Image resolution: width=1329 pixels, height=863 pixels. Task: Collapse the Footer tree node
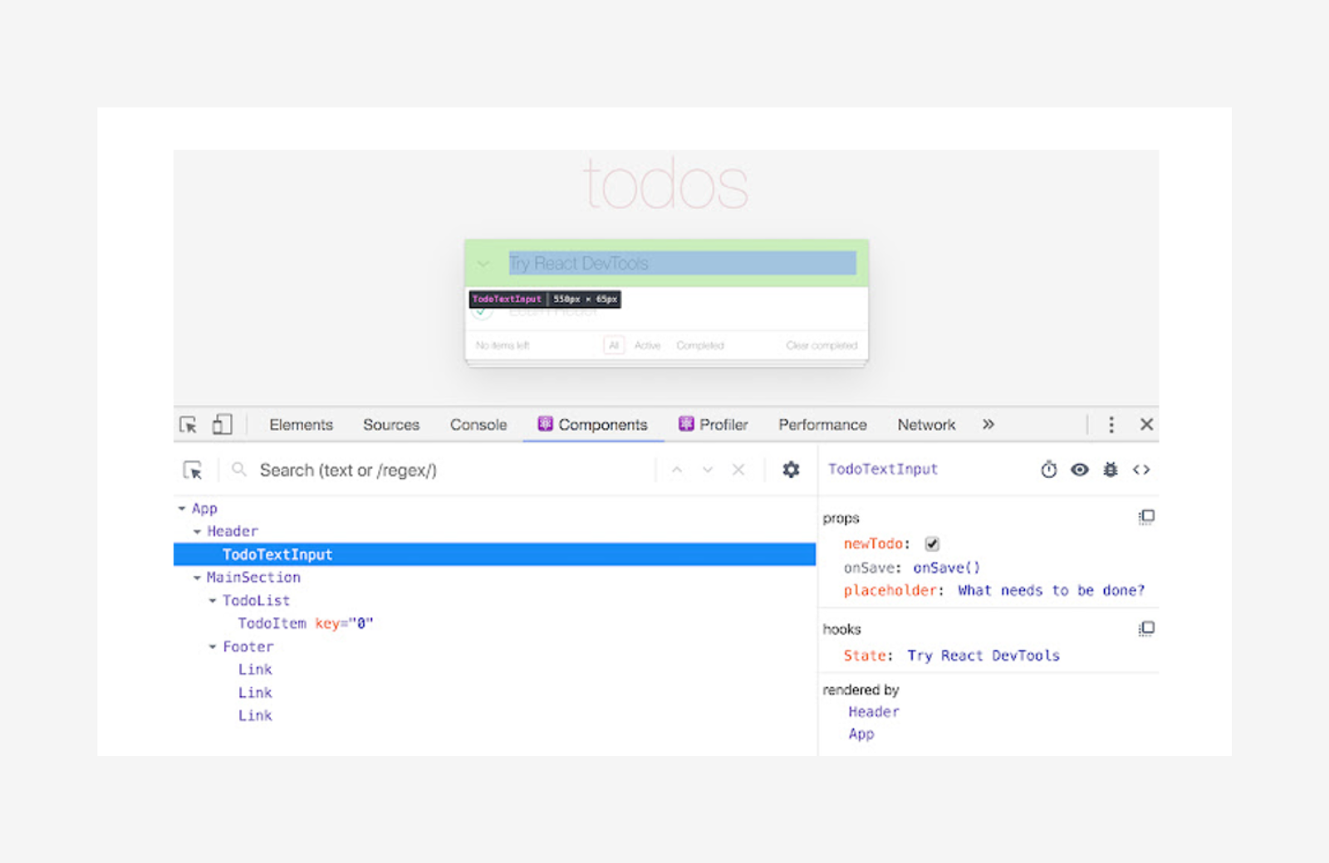pos(212,646)
